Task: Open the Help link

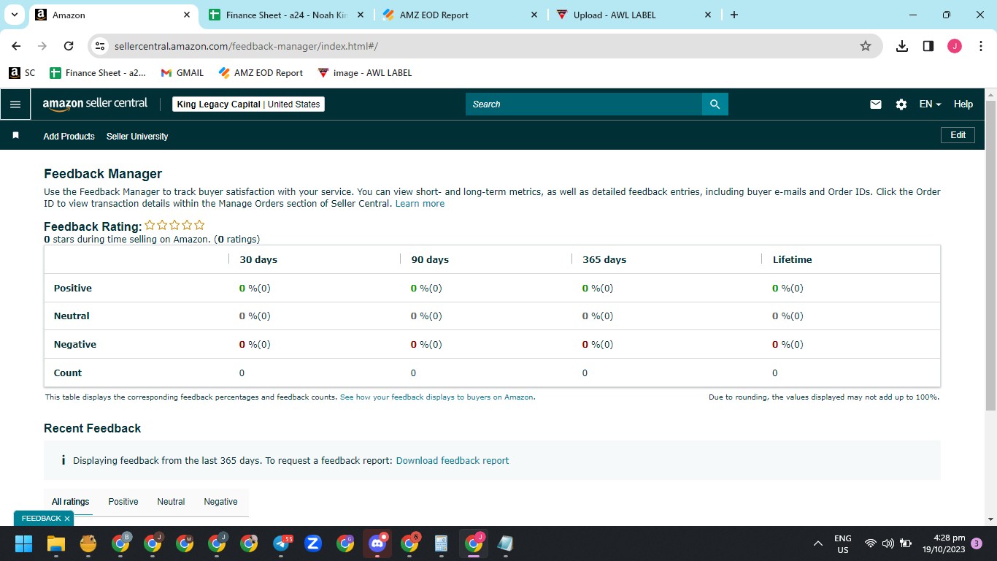Action: pos(963,104)
